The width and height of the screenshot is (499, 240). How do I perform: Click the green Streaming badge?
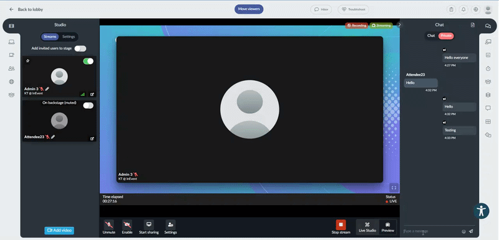pos(381,25)
